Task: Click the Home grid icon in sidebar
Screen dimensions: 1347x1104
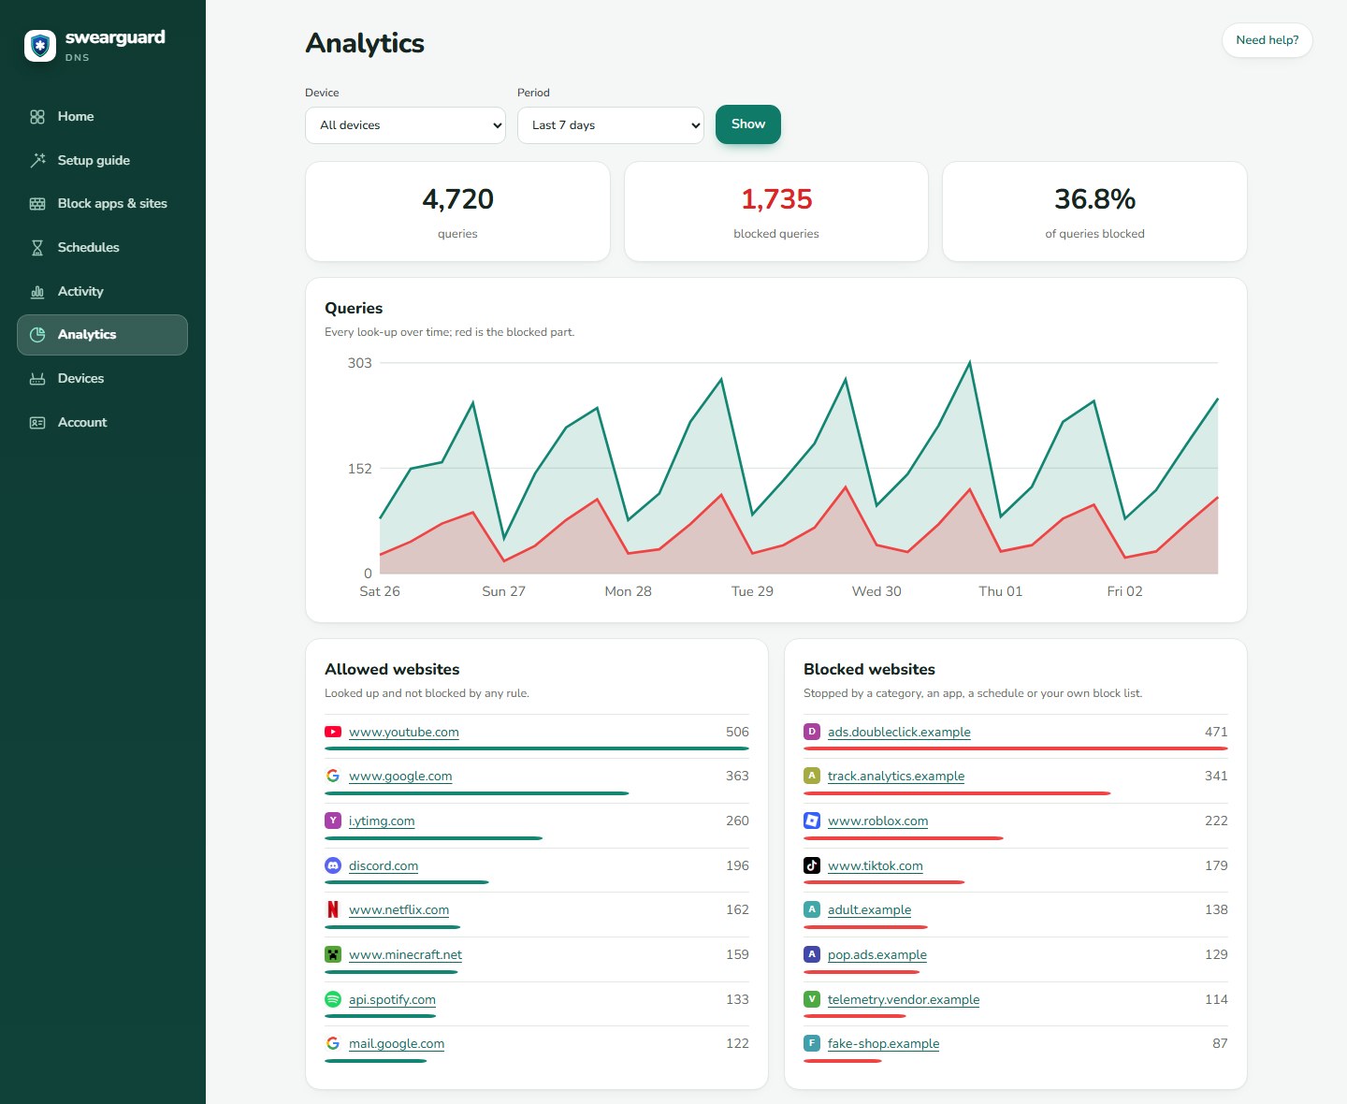Action: click(x=37, y=117)
